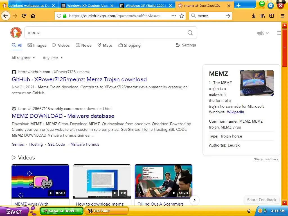Toggle the sidebar view icon

coord(272,16)
